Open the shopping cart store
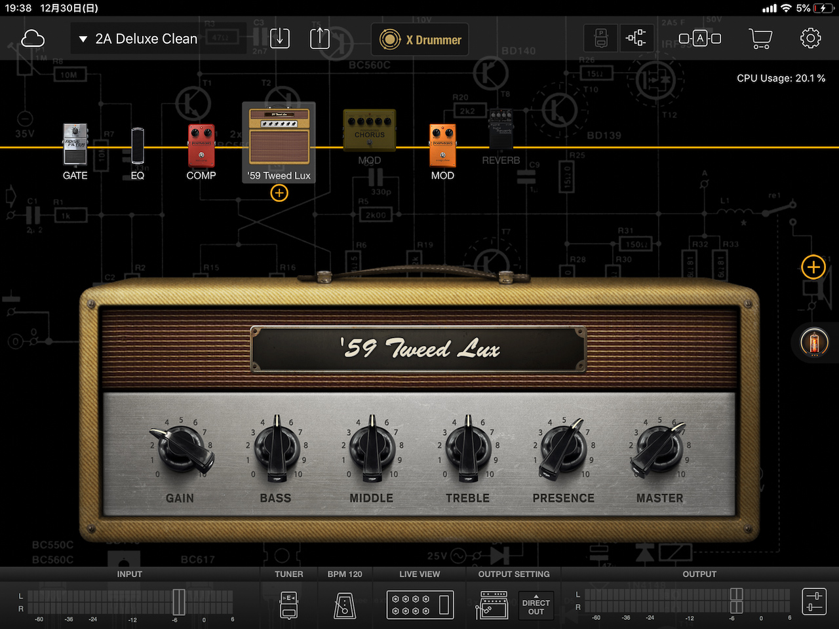 [x=760, y=39]
